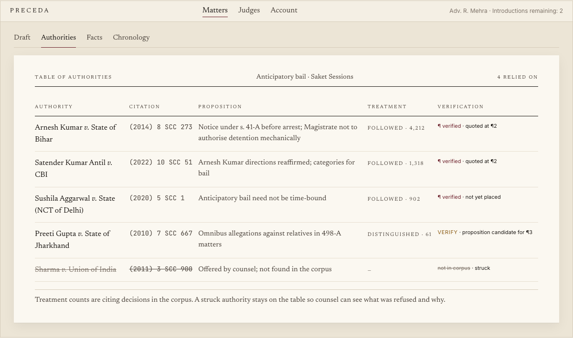Switch to the Chronology tab
Screen dimensions: 573x338
pos(131,38)
